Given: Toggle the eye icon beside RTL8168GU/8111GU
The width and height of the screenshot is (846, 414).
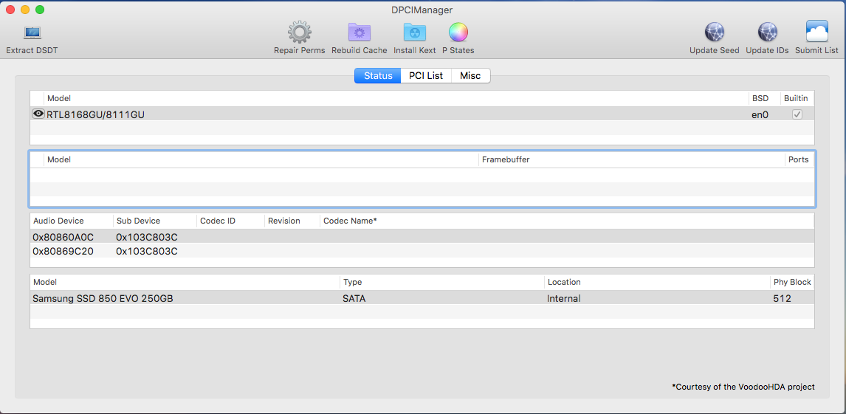Looking at the screenshot, I should [38, 114].
